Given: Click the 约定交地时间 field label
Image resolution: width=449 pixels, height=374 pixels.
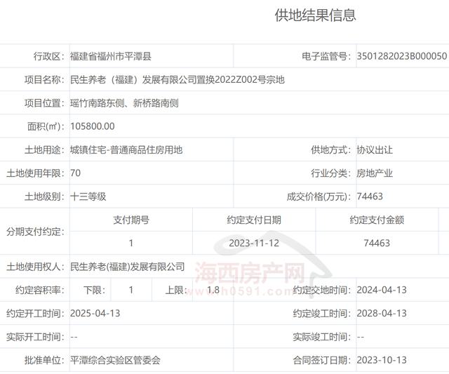Looking at the screenshot, I should coord(322,290).
